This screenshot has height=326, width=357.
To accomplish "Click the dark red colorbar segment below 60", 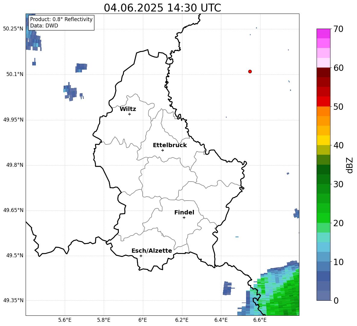I will pyautogui.click(x=323, y=72).
